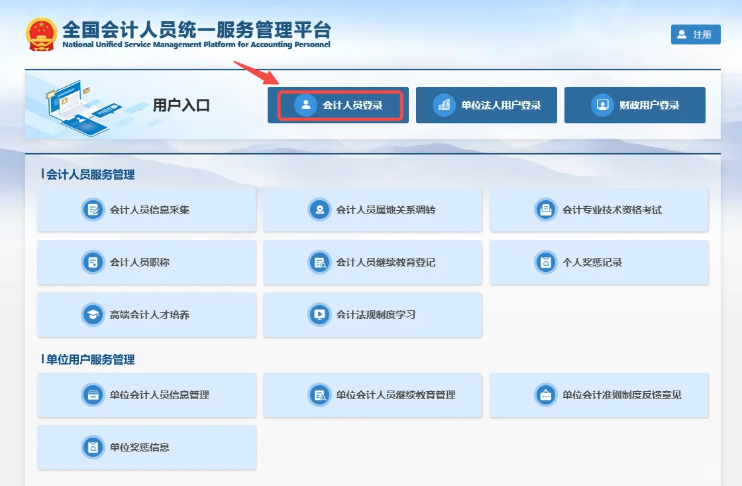Screen dimensions: 742x486
Task: Open 单位会计人员继续教育管理 link
Action: point(372,395)
